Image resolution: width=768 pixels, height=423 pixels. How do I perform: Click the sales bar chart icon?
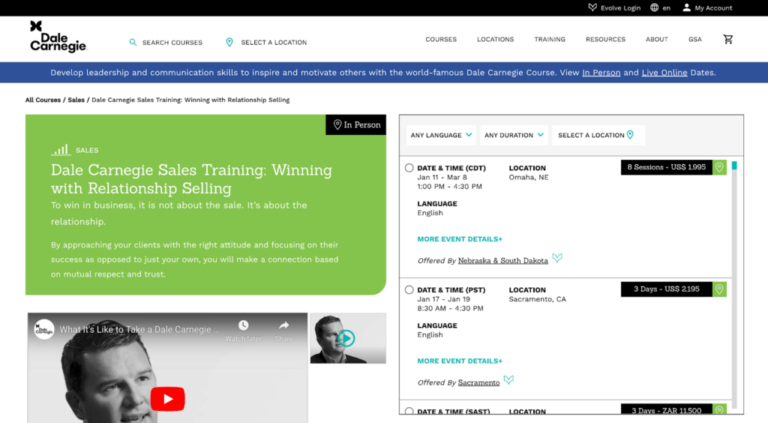point(61,150)
